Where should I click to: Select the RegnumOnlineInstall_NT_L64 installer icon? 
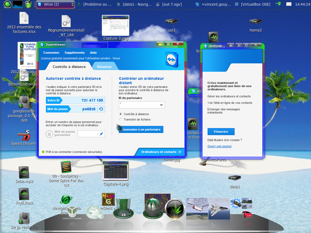pos(66,21)
